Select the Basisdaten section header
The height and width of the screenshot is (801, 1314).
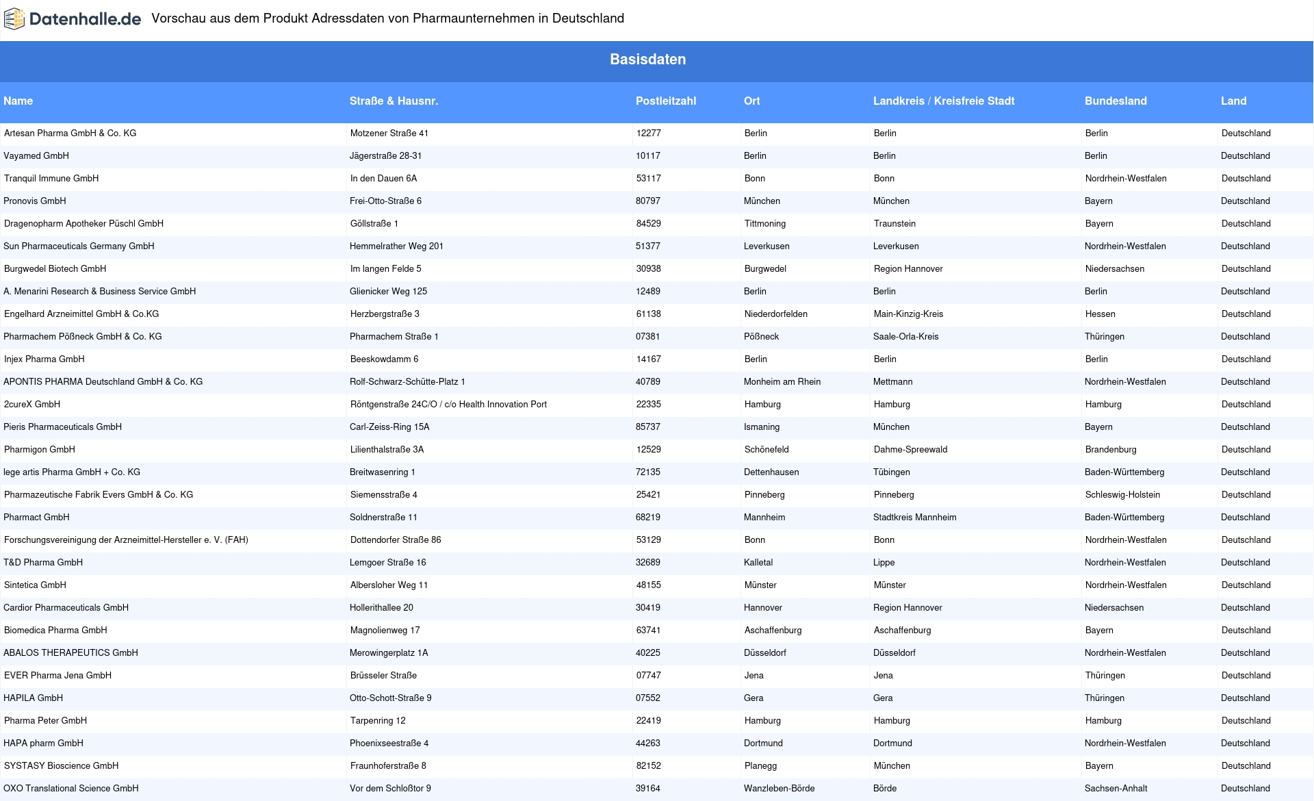(x=648, y=60)
